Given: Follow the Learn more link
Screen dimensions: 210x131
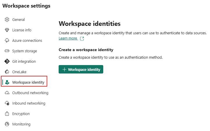Looking at the screenshot, I should tap(68, 38).
